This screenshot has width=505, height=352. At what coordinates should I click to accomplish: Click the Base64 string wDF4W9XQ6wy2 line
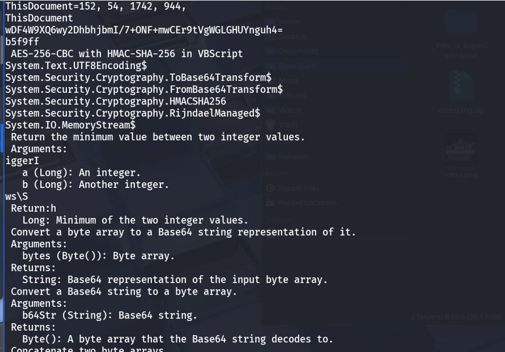click(144, 30)
